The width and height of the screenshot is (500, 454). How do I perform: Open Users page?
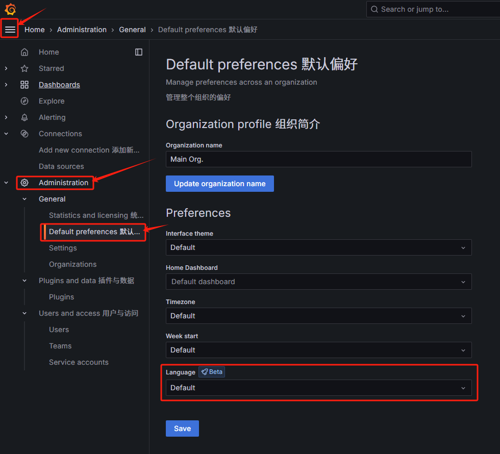coord(59,330)
